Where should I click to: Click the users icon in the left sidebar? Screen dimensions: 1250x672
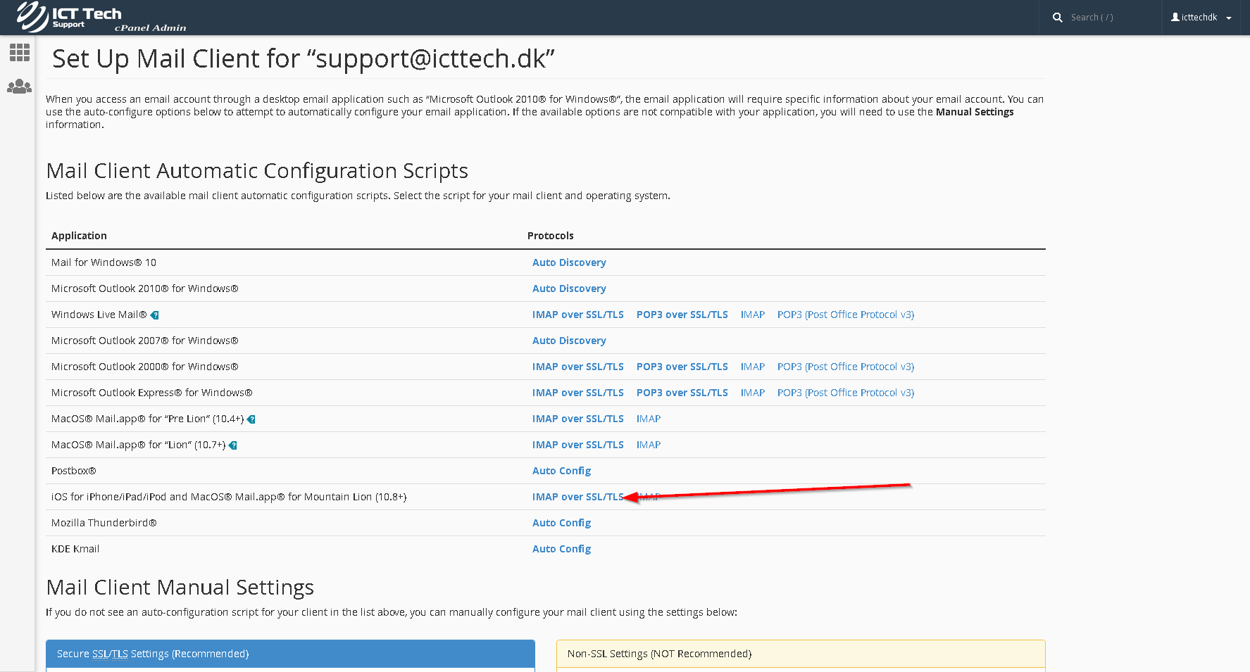(19, 86)
